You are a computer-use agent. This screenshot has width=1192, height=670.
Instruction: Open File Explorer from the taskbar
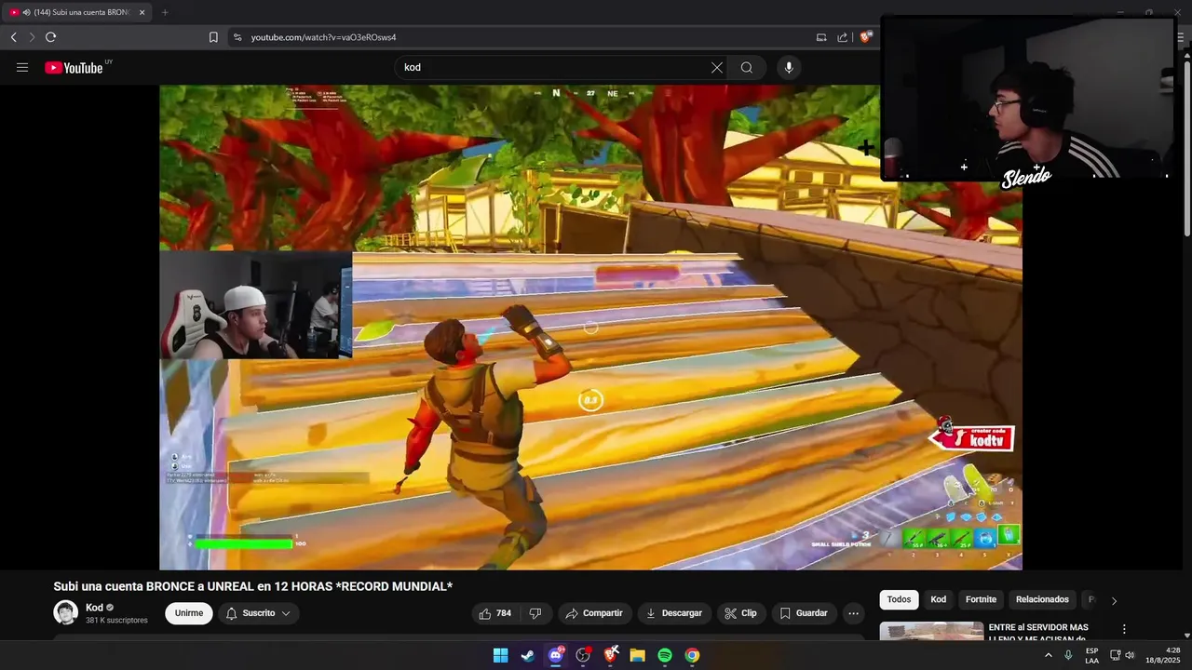[637, 655]
